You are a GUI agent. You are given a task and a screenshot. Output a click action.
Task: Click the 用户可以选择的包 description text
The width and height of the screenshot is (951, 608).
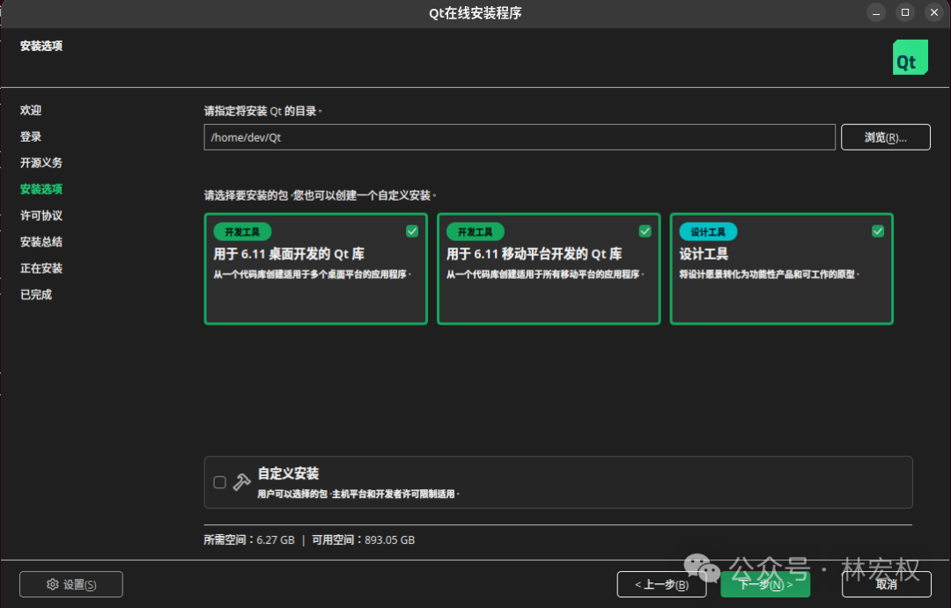358,494
